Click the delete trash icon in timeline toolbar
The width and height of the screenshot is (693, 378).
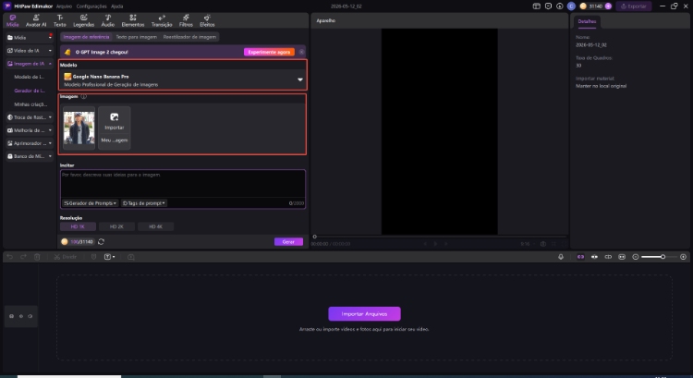coord(37,257)
